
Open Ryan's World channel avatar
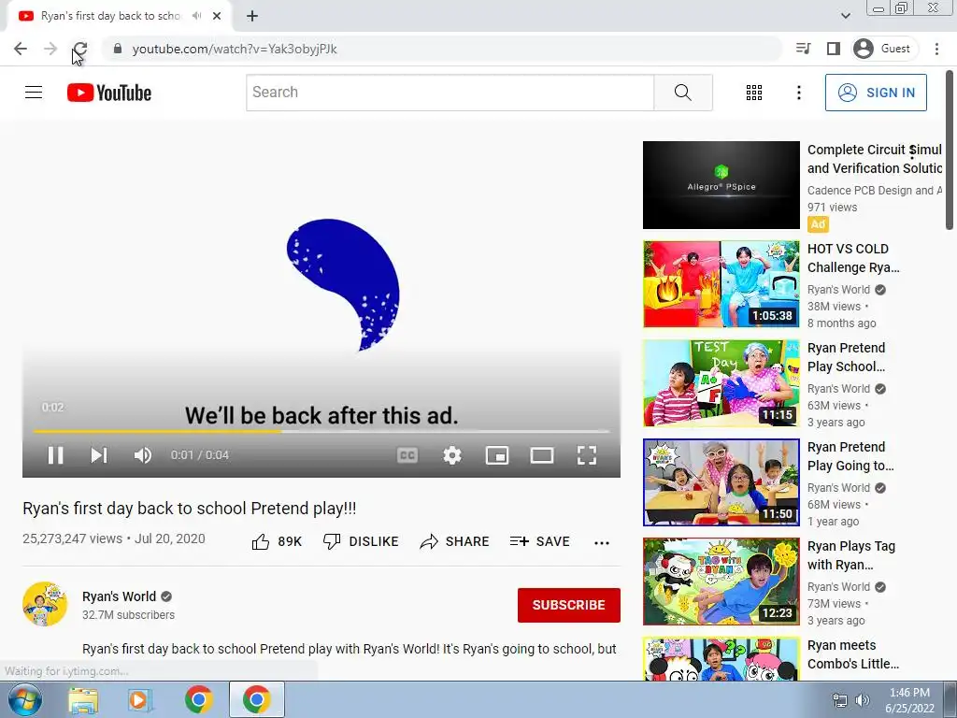click(x=45, y=604)
